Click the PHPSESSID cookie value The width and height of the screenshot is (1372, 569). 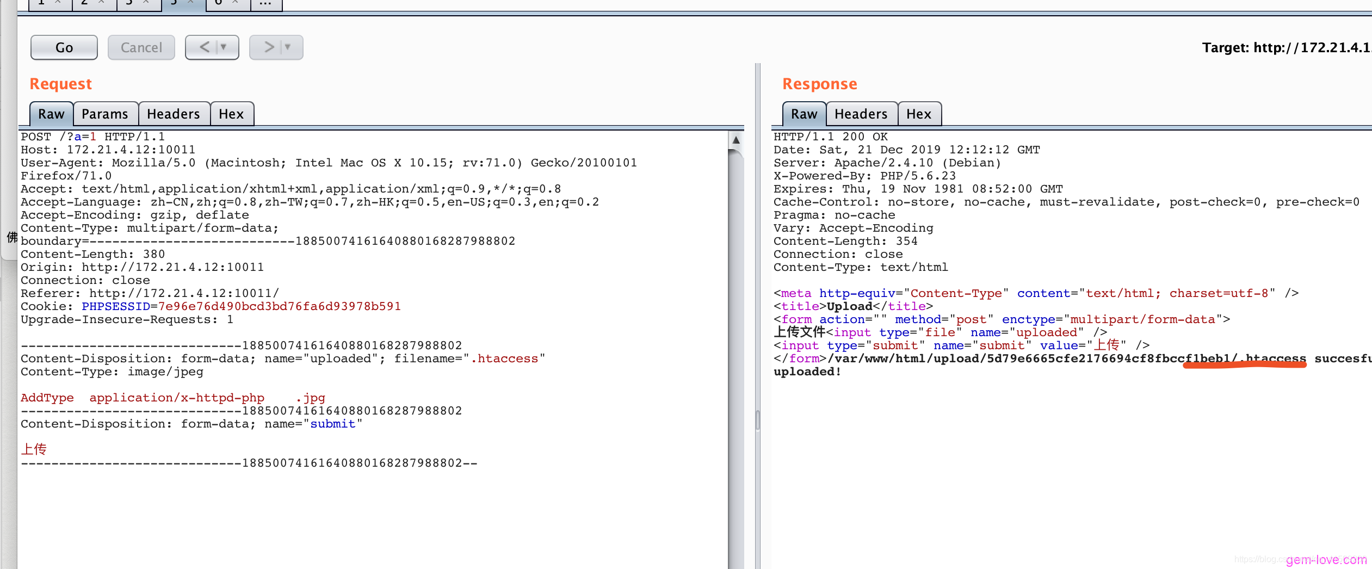click(x=279, y=306)
